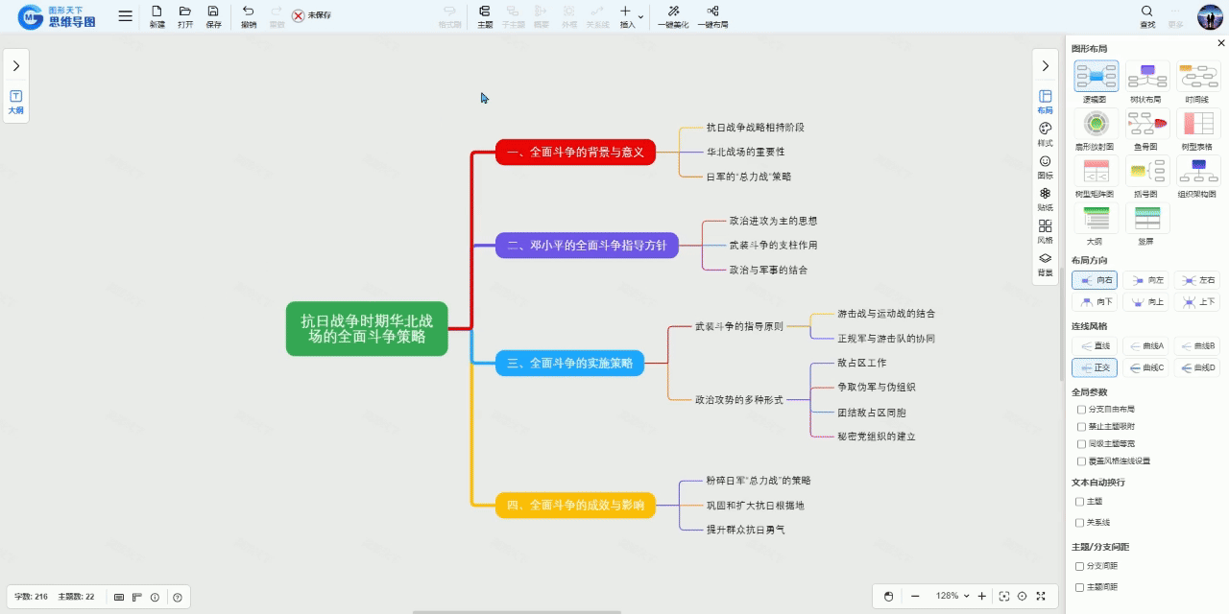The image size is (1229, 614).
Task: Expand the left 大纲 panel chevron
Action: [16, 66]
